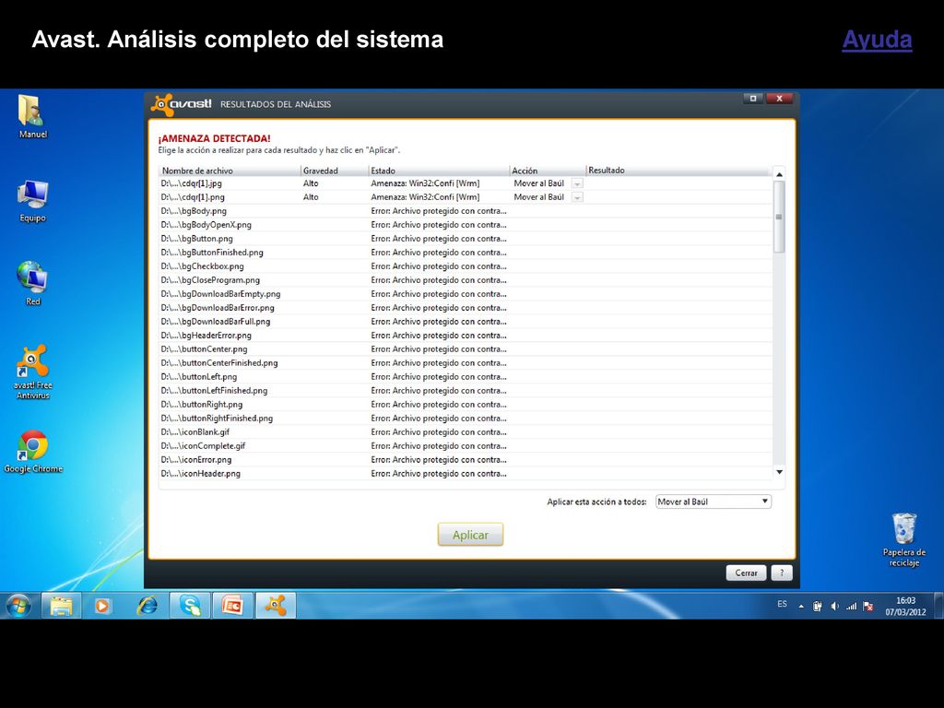Image resolution: width=944 pixels, height=708 pixels.
Task: Open the Red network desktop icon
Action: point(32,284)
